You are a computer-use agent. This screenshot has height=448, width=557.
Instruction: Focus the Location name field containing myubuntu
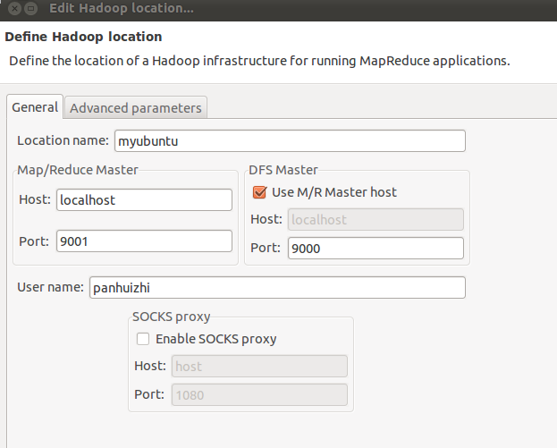pos(290,141)
